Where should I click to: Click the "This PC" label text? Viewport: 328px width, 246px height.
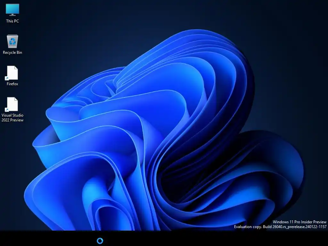coord(12,21)
